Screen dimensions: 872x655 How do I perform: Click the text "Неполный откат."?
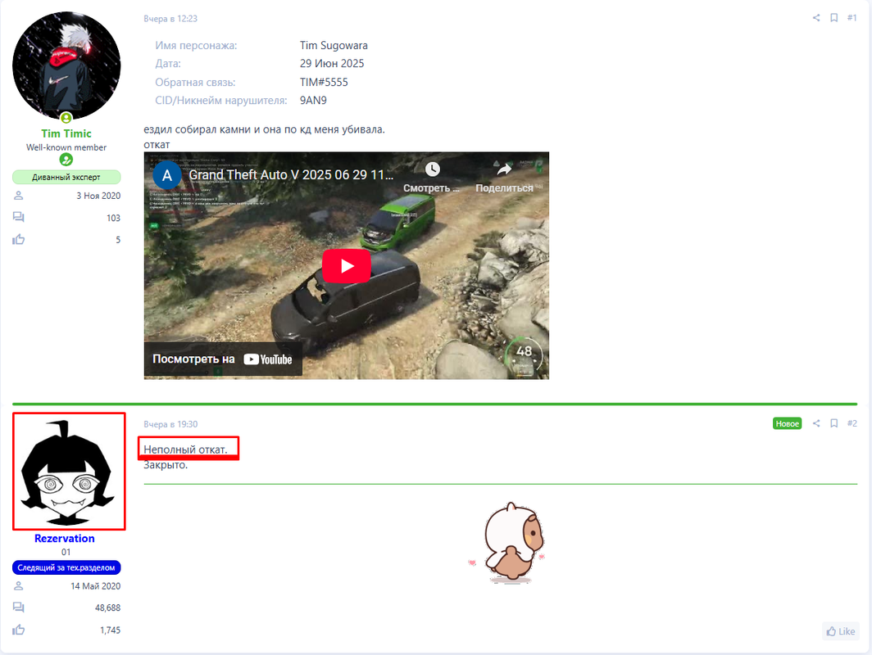[185, 449]
